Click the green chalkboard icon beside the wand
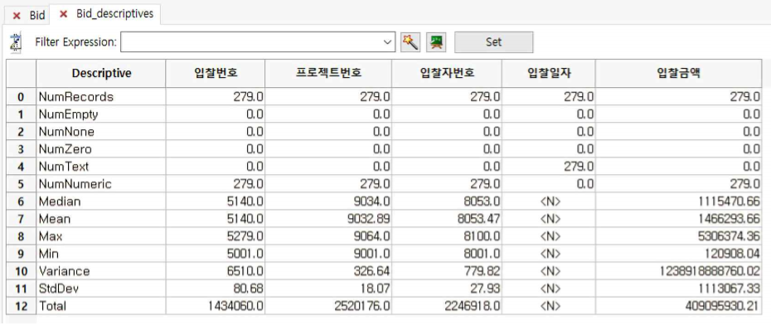This screenshot has width=771, height=325. coord(434,42)
